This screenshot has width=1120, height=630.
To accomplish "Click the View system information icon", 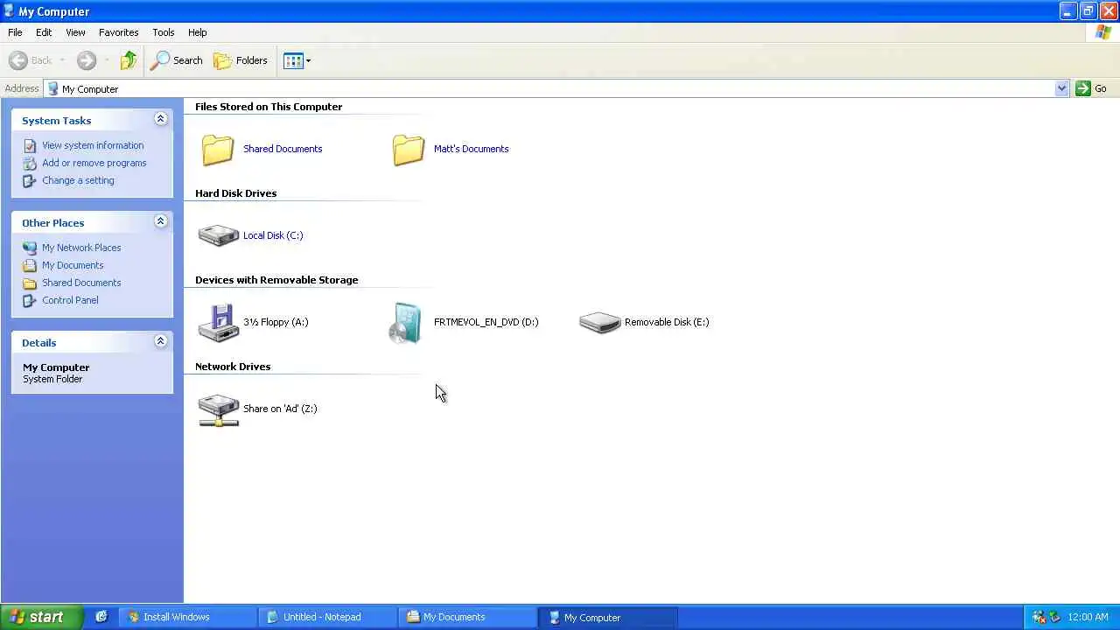I will pos(31,146).
